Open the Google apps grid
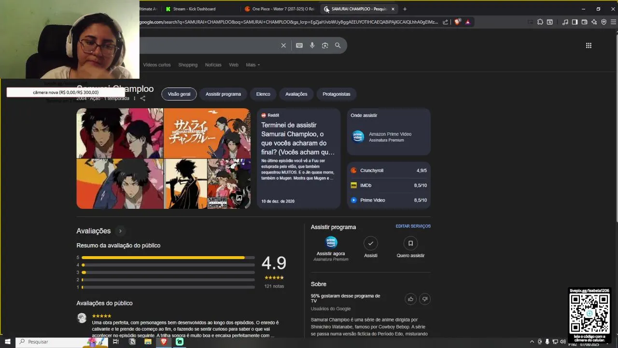 point(589,45)
